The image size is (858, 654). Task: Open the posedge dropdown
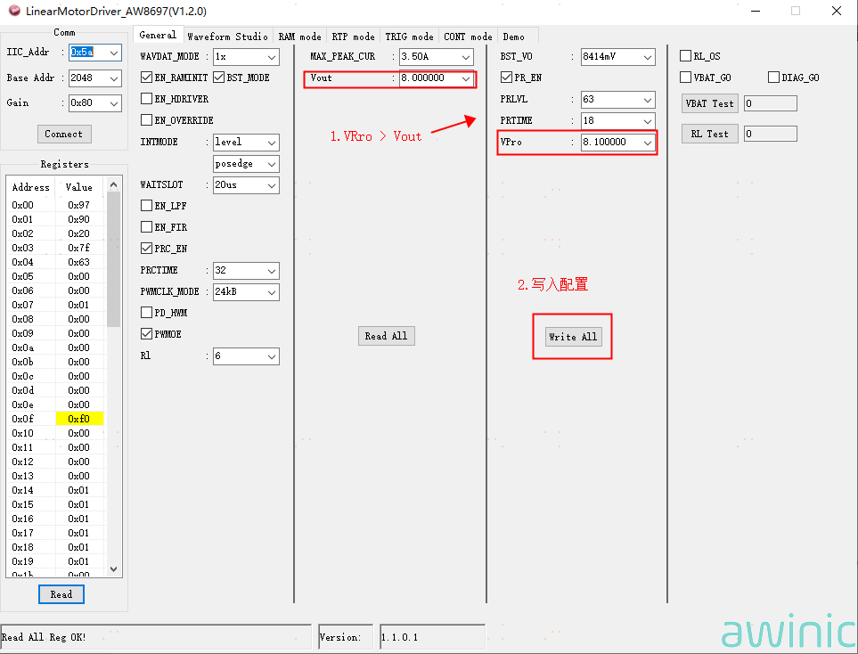tap(246, 164)
